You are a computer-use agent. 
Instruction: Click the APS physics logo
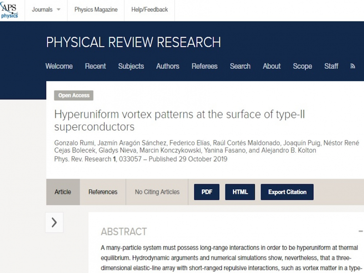pyautogui.click(x=9, y=10)
